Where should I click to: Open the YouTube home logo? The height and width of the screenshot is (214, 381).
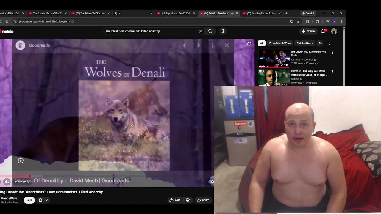point(7,31)
